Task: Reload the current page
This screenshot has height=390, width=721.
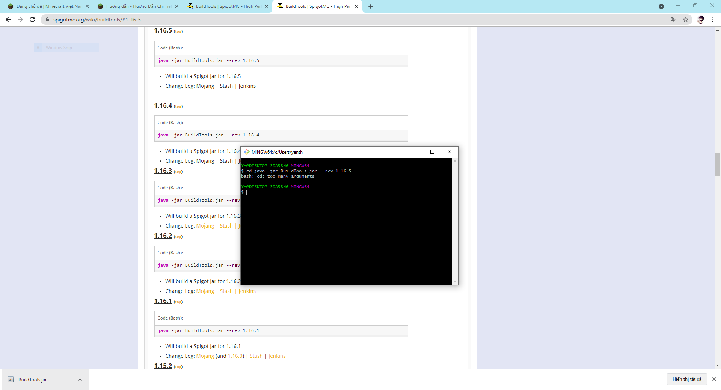Action: coord(32,19)
